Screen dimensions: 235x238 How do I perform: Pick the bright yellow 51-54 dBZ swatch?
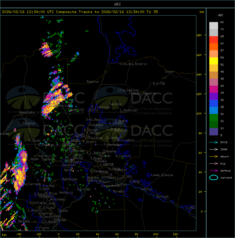[x=214, y=61]
